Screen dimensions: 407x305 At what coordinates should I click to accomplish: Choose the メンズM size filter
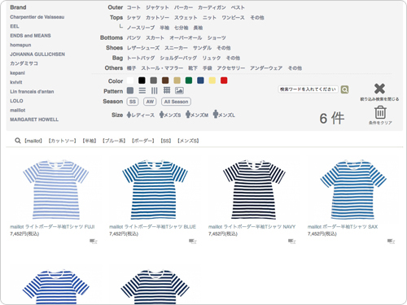197,115
